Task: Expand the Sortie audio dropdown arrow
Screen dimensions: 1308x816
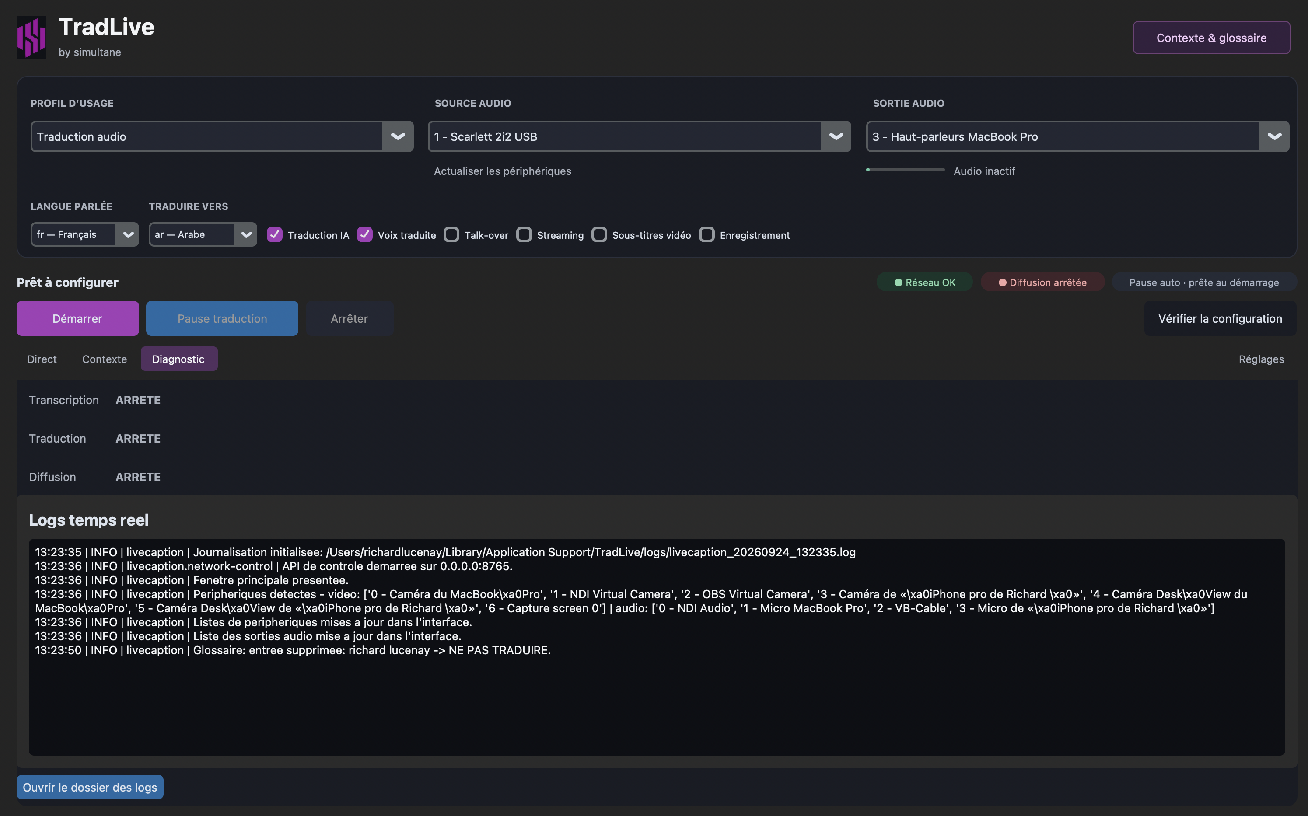Action: (1274, 136)
